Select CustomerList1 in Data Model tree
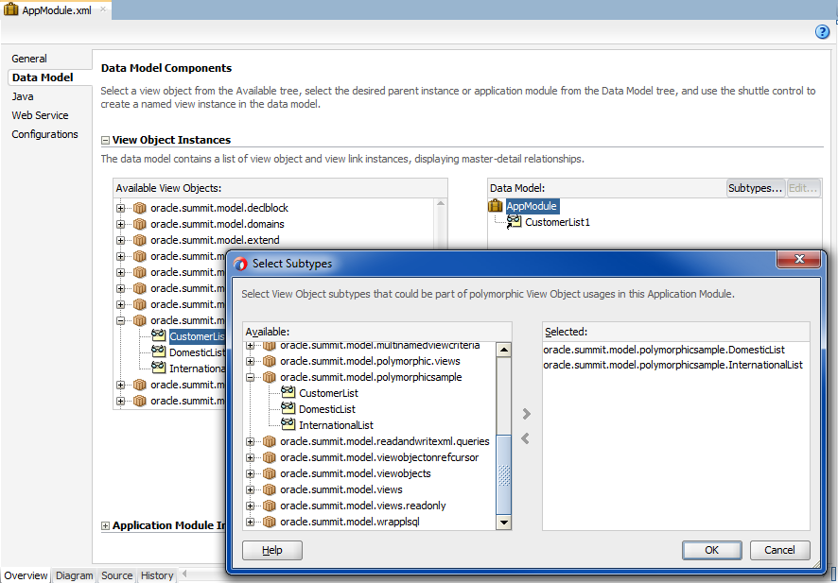 pyautogui.click(x=557, y=222)
